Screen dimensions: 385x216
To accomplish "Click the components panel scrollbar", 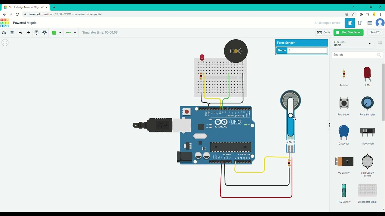I will (383, 91).
